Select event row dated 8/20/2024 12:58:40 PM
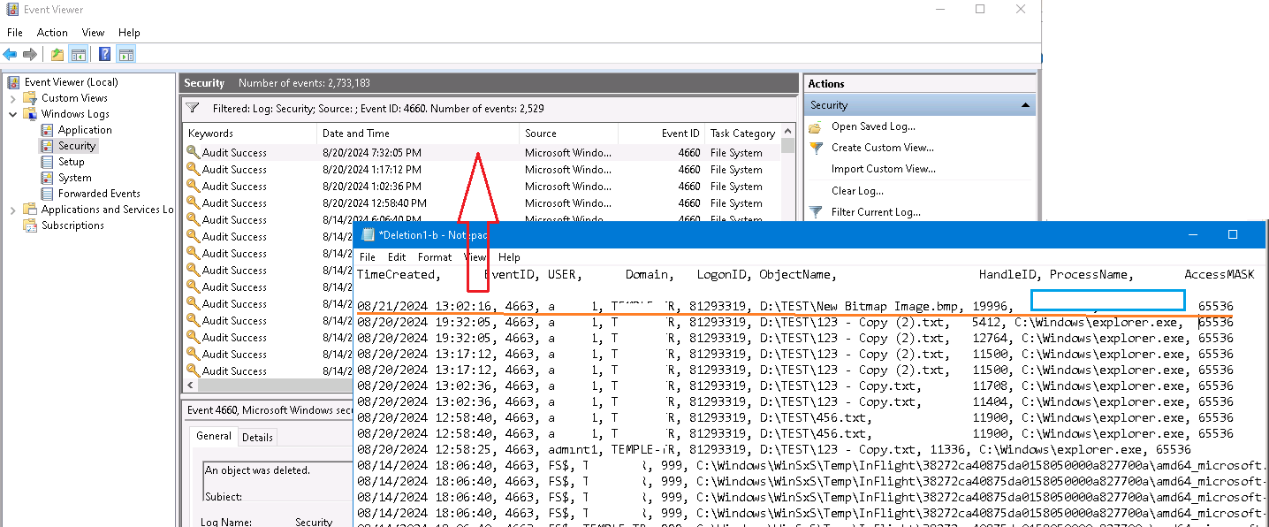The height and width of the screenshot is (527, 1269). tap(483, 203)
